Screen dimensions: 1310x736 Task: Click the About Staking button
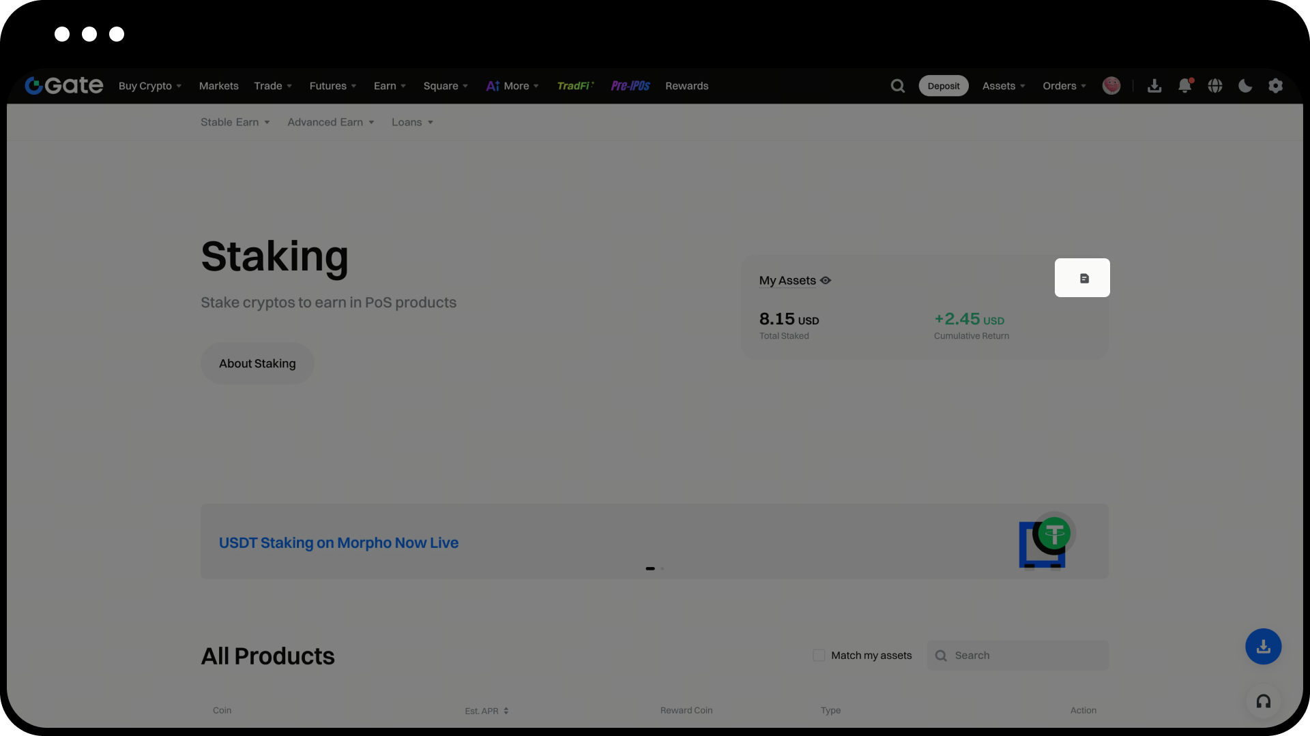click(257, 364)
